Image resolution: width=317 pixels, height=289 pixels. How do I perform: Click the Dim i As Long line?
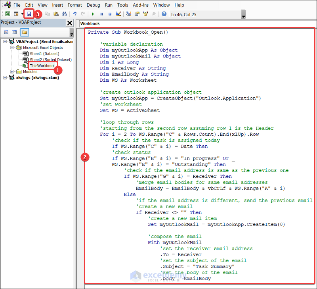pyautogui.click(x=119, y=62)
